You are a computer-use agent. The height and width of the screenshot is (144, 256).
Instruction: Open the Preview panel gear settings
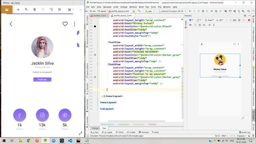[245, 16]
